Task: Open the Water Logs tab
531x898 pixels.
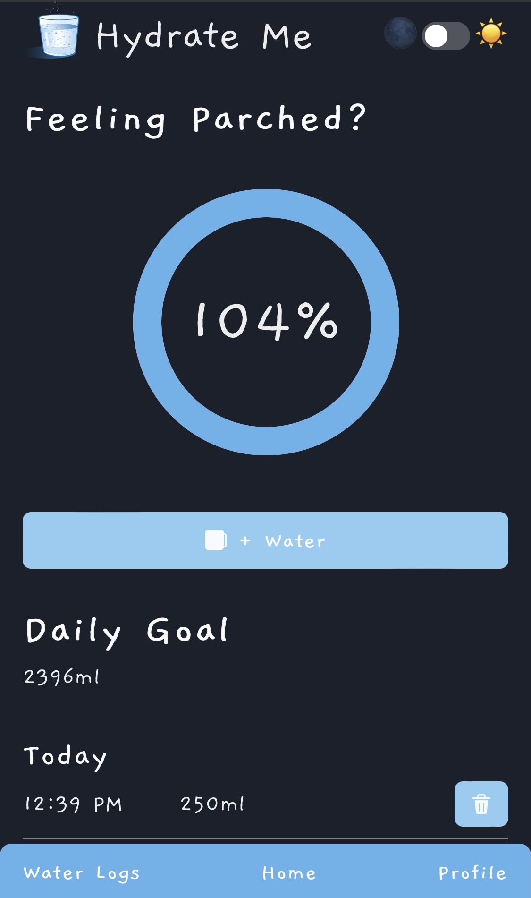Action: [x=82, y=873]
